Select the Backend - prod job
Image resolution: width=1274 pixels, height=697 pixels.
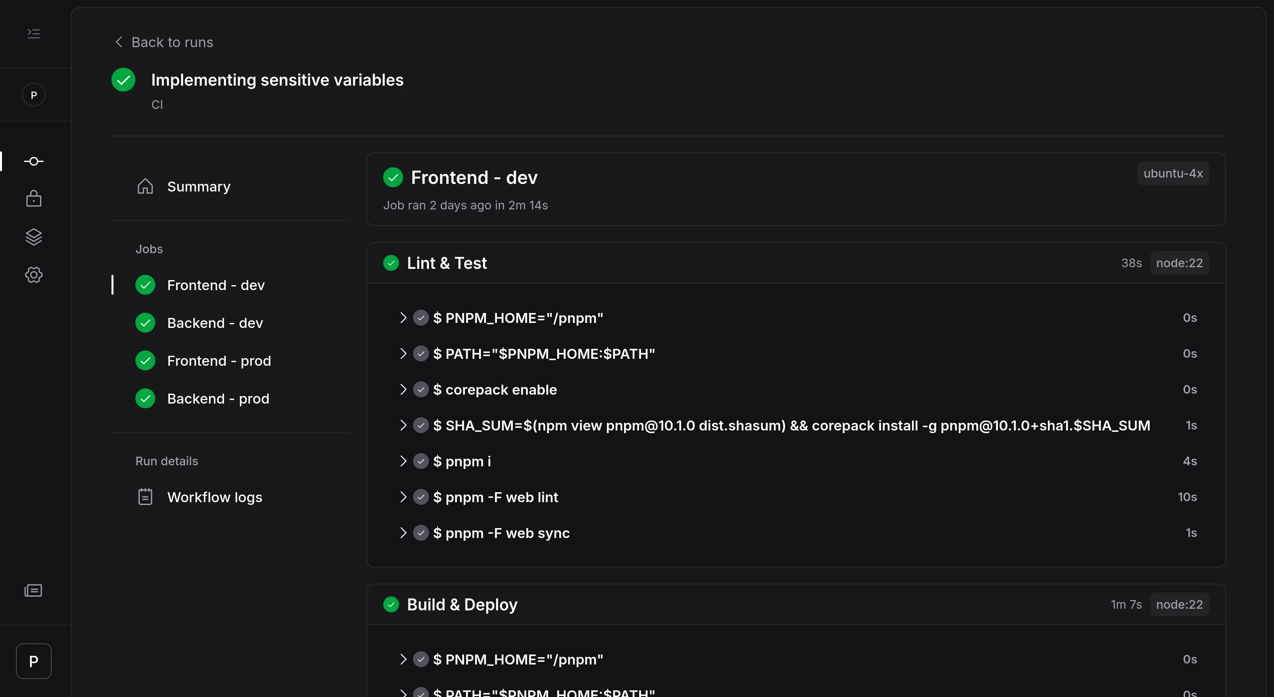(218, 399)
